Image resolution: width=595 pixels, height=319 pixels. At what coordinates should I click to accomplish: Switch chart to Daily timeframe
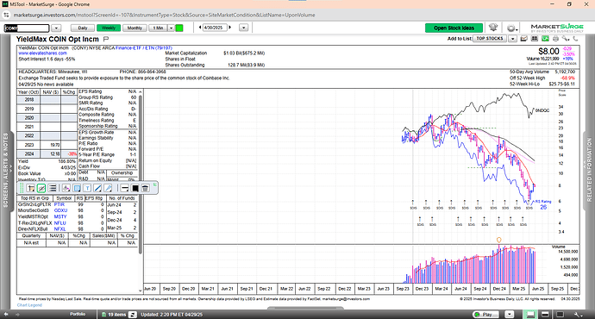[x=82, y=28]
